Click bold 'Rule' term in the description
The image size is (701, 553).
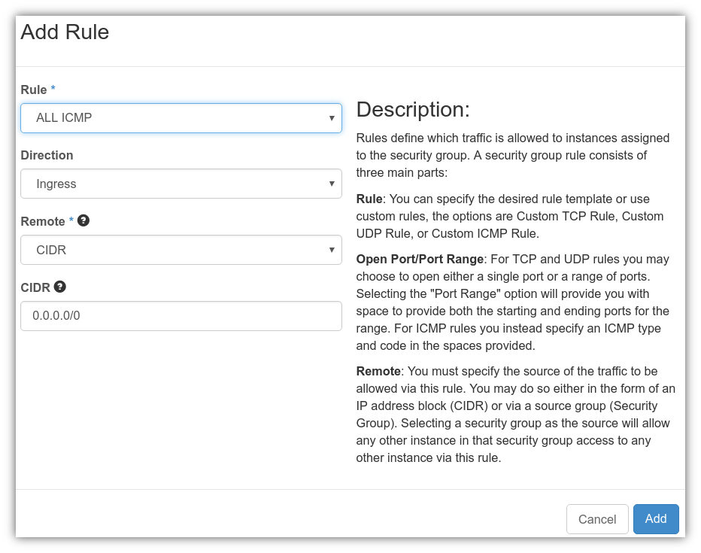[x=369, y=199]
